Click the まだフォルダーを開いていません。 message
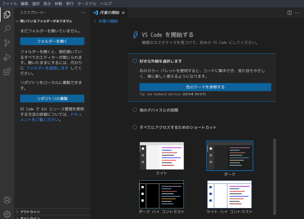Viewport: 304px width, 219px height. point(51,31)
